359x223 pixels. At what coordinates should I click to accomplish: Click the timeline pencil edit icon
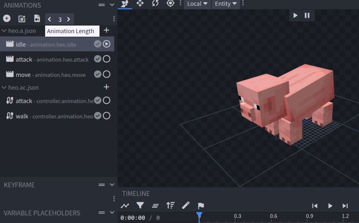point(186,206)
